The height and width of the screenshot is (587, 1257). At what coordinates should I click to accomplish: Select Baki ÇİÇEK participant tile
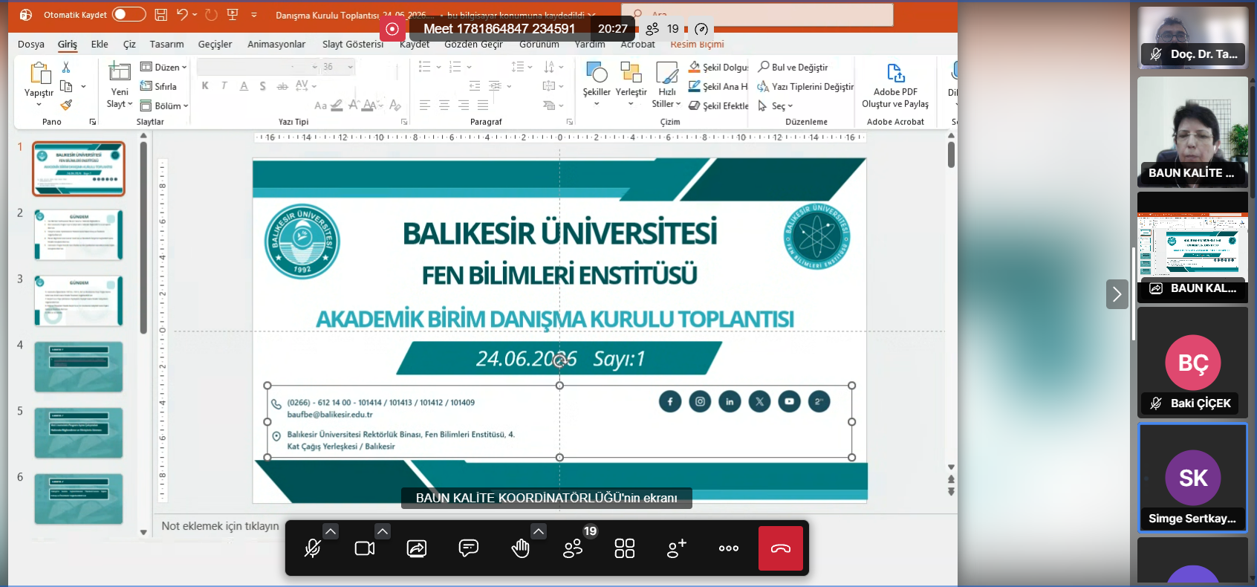(1192, 362)
